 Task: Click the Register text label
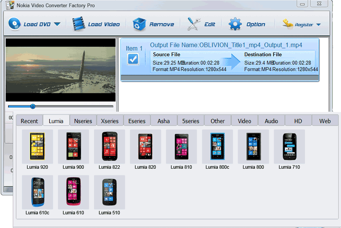point(304,25)
